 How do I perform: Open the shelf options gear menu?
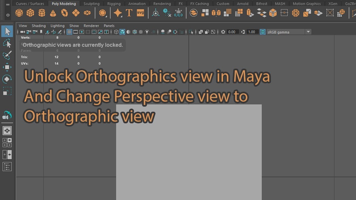pos(8,15)
